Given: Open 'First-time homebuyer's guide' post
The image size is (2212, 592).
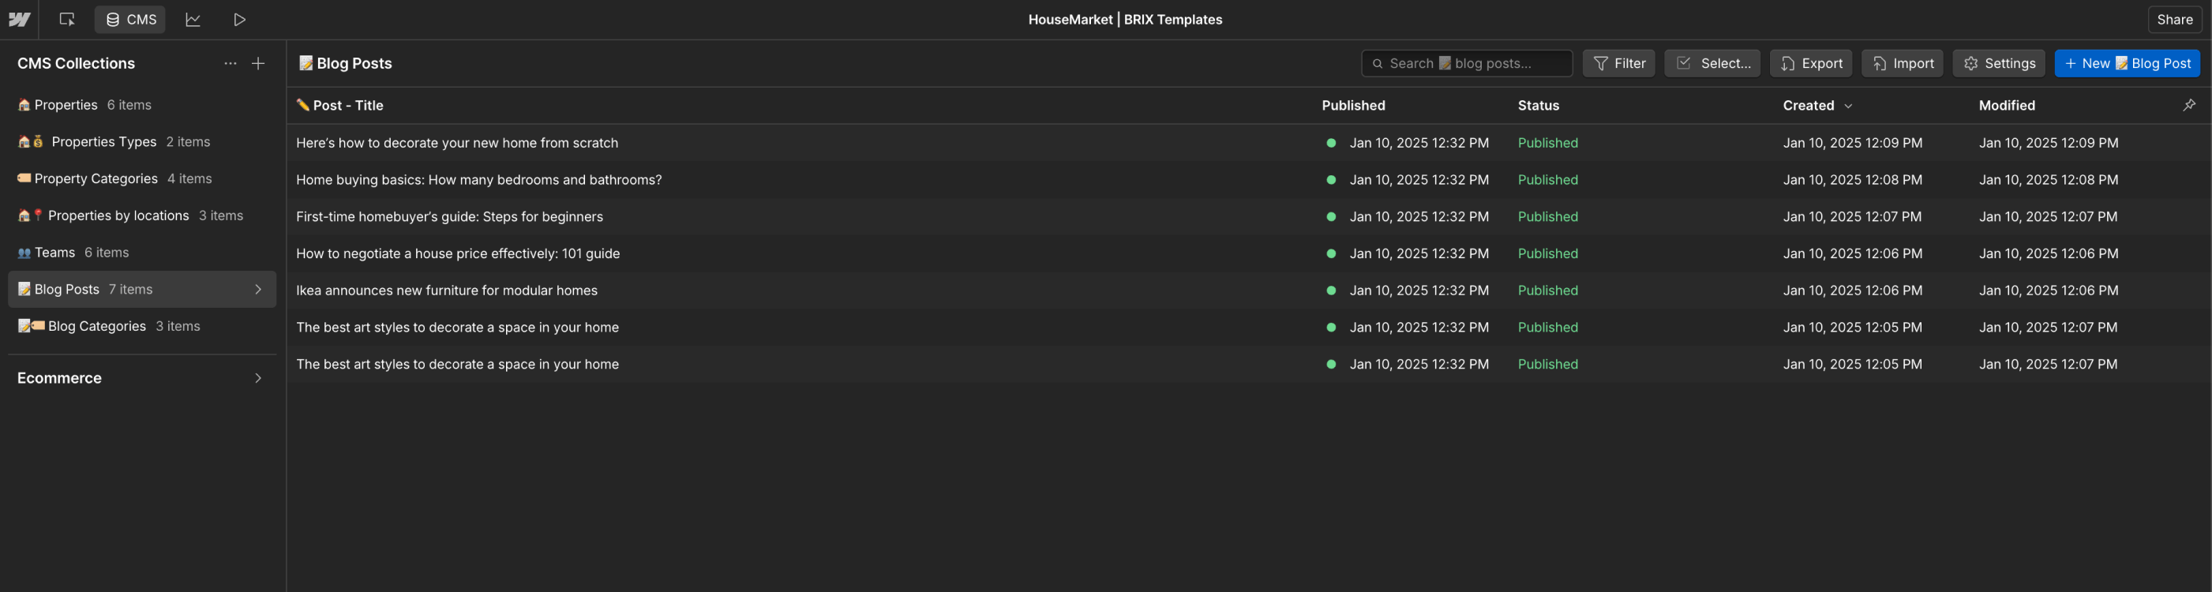Looking at the screenshot, I should coord(449,216).
